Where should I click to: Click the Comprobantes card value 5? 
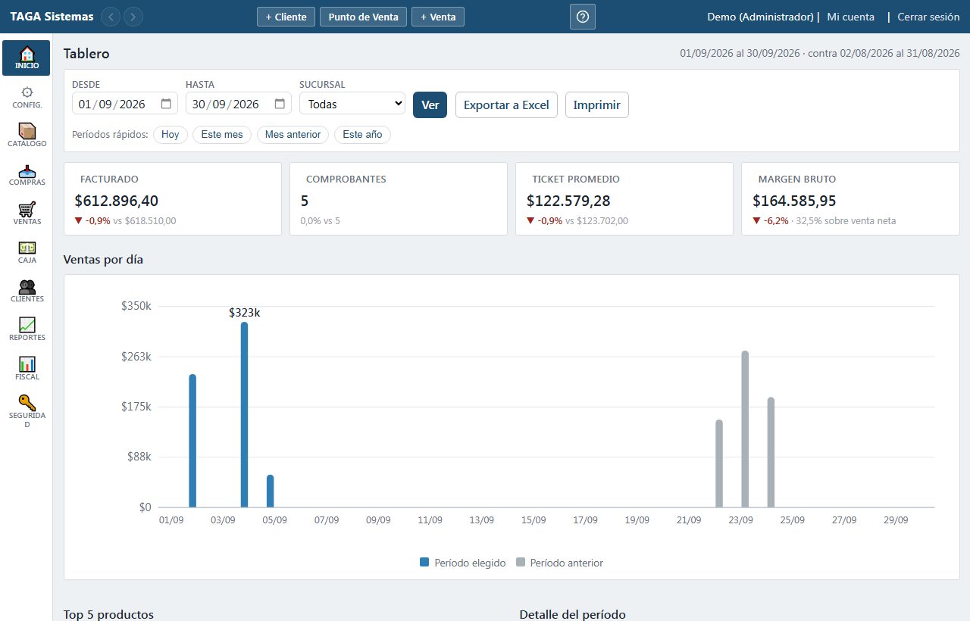coord(305,201)
